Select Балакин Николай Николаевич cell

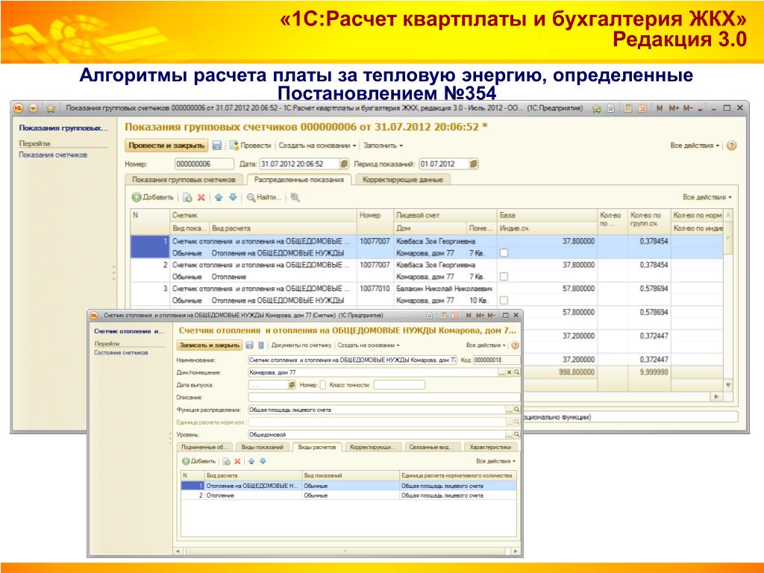[445, 289]
